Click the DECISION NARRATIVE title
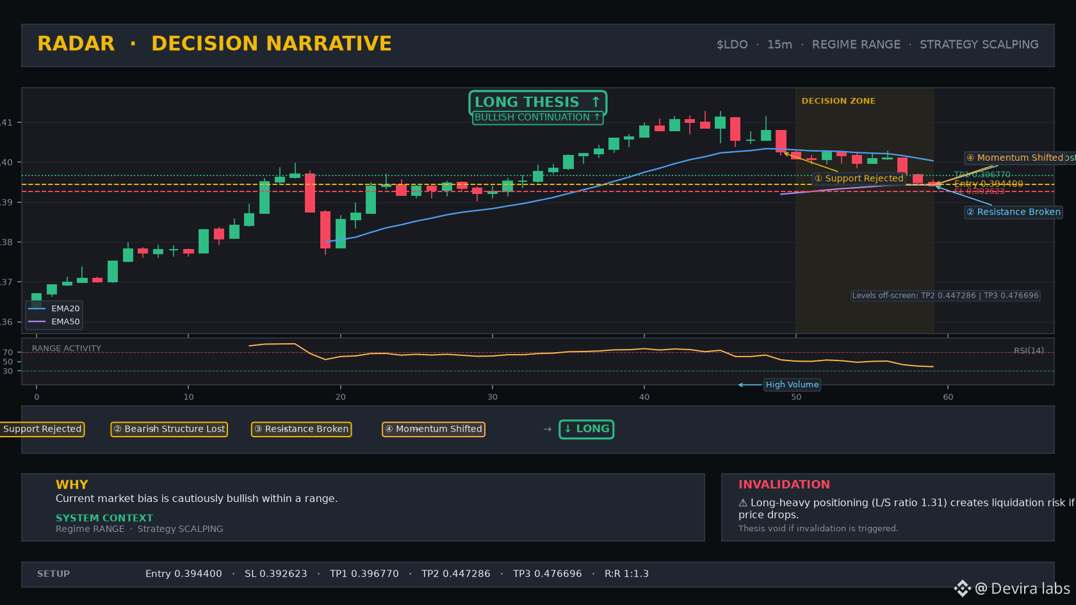Image resolution: width=1076 pixels, height=605 pixels. (x=272, y=44)
